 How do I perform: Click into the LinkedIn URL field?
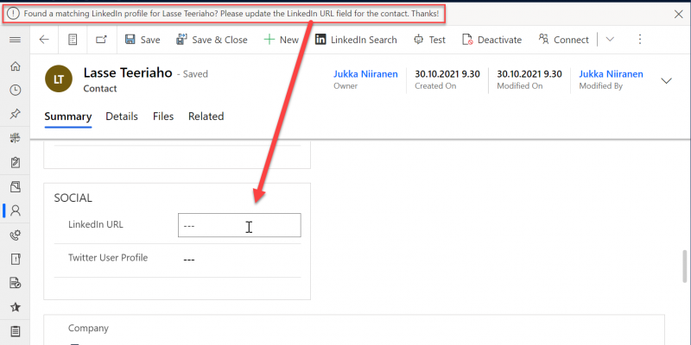tap(239, 225)
